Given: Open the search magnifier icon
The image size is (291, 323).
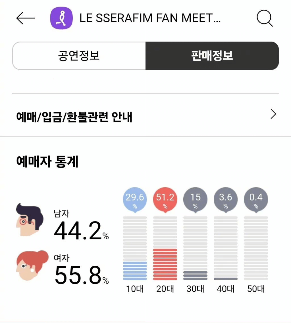Looking at the screenshot, I should click(x=265, y=18).
